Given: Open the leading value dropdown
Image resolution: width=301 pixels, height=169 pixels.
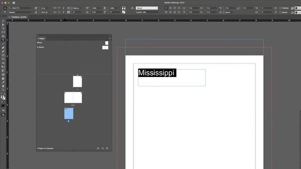Looking at the screenshot, I should point(50,12).
